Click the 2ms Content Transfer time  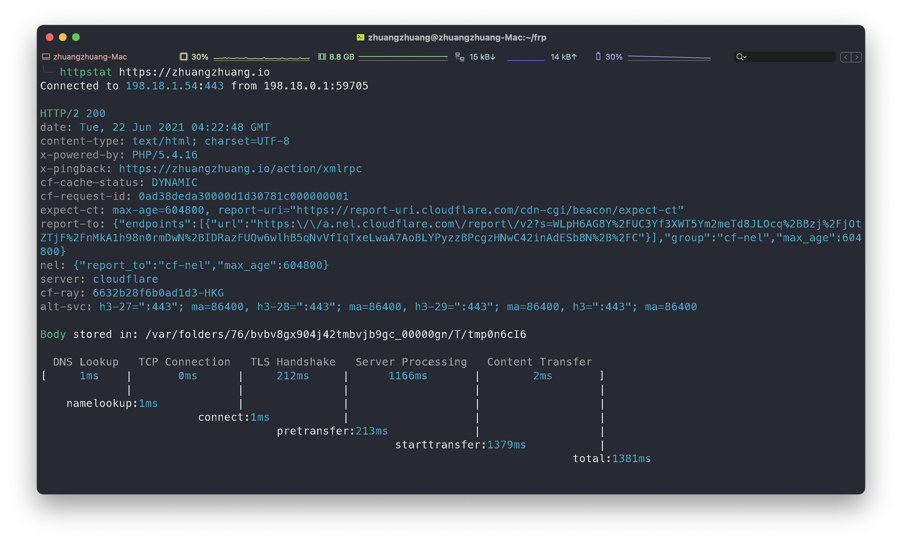coord(543,376)
